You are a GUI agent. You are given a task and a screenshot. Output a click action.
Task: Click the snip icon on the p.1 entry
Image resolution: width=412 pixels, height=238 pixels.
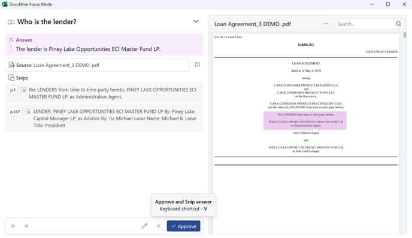pyautogui.click(x=23, y=90)
